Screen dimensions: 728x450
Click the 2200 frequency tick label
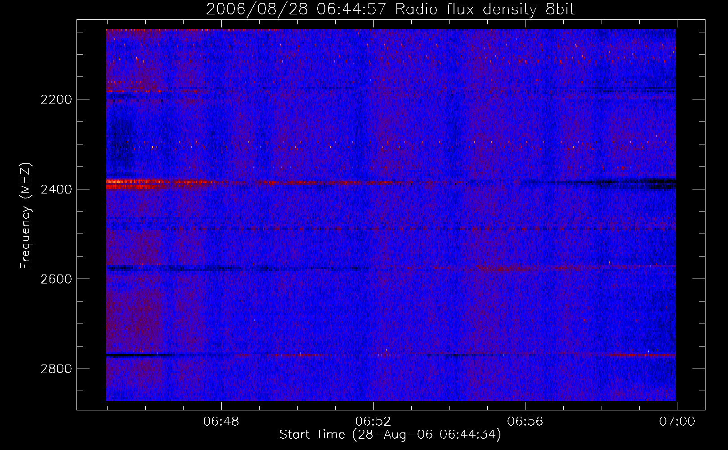56,99
